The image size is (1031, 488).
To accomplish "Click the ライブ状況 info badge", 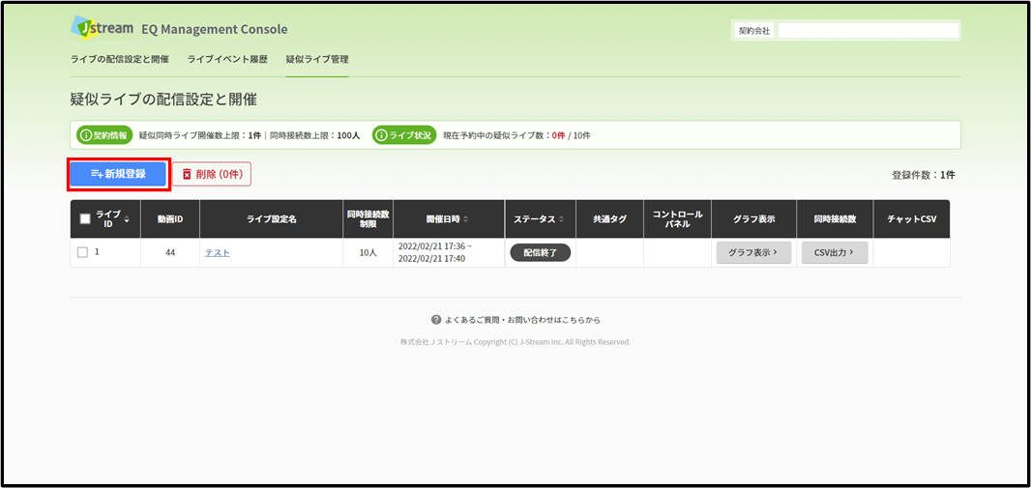I will (x=404, y=135).
